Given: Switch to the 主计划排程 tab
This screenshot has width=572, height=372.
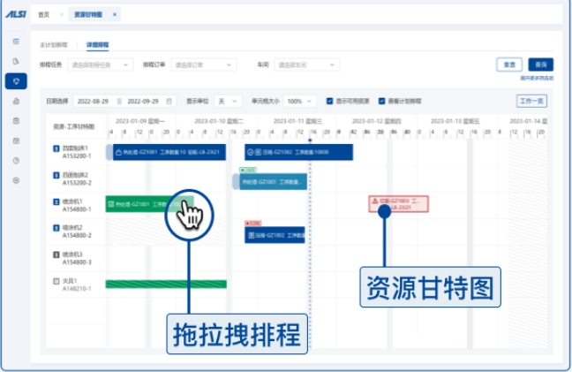Looking at the screenshot, I should click(x=53, y=44).
